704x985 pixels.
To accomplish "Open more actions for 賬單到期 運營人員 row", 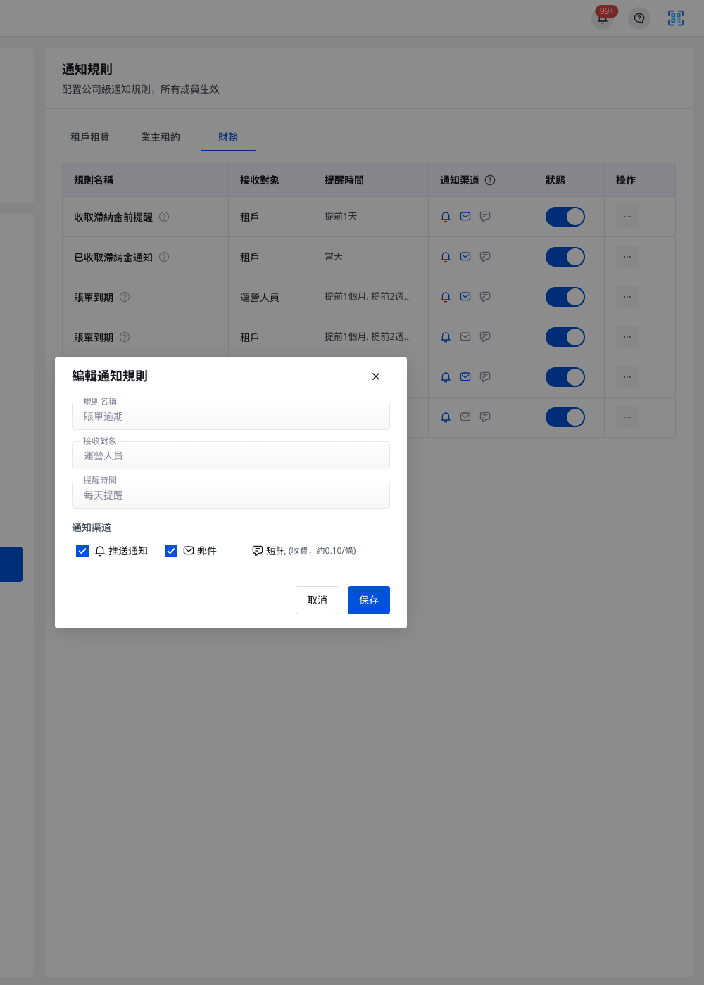I will (627, 297).
